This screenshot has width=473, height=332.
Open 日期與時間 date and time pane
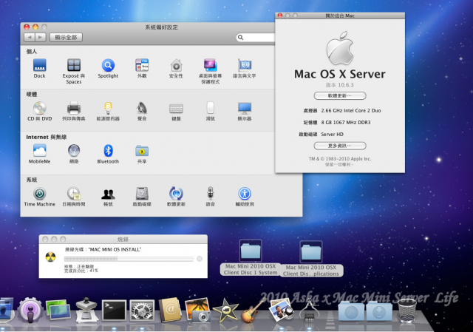tap(74, 197)
